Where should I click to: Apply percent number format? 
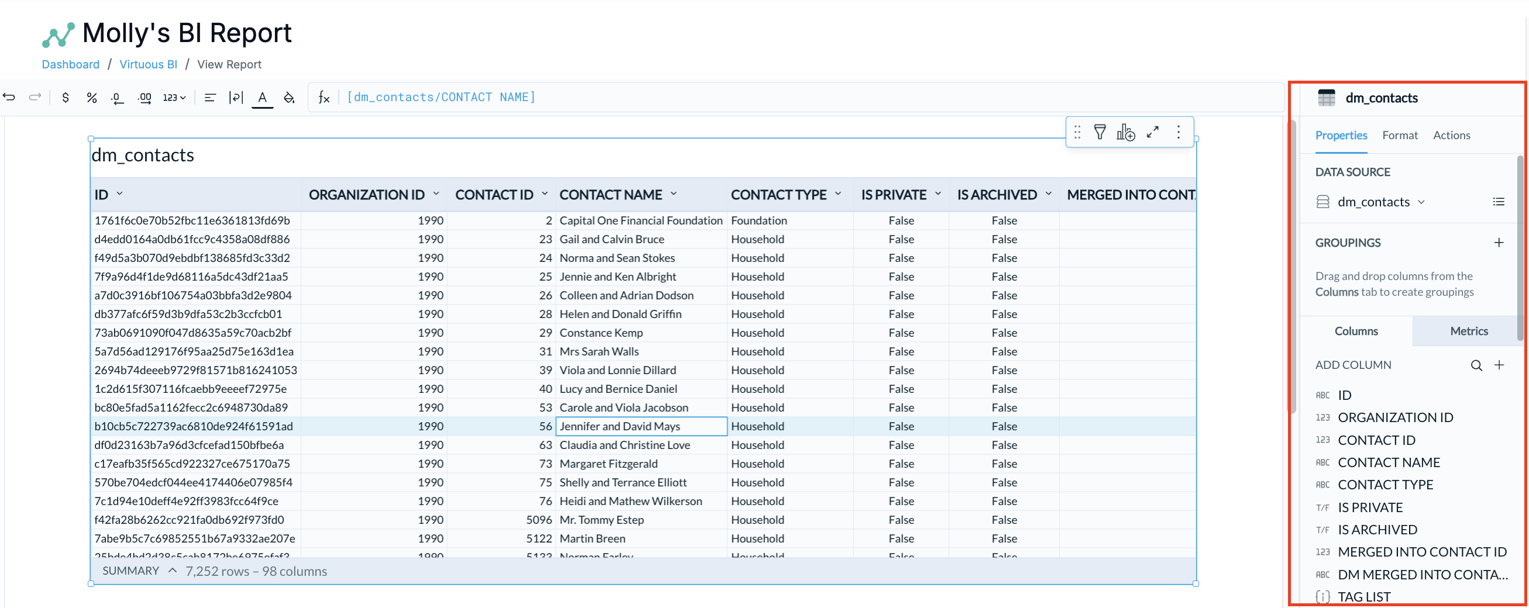coord(91,97)
